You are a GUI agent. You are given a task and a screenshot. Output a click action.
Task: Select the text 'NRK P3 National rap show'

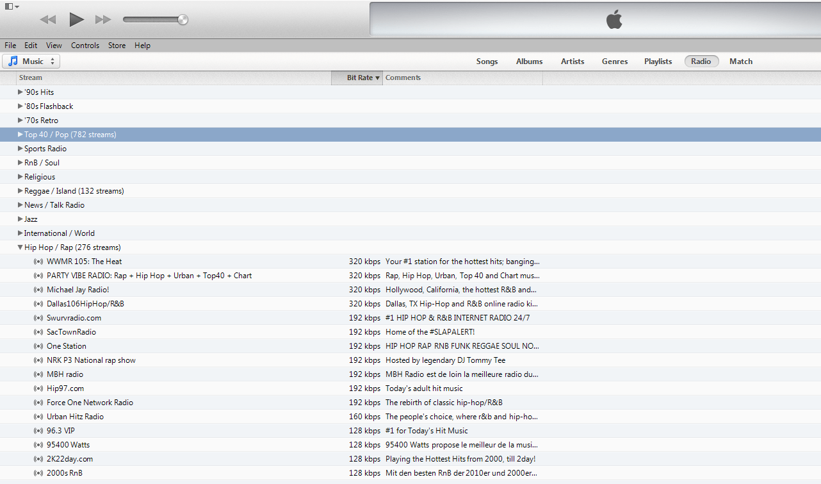91,360
